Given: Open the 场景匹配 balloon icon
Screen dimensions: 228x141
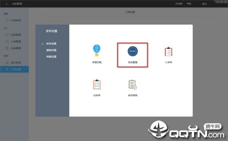Looking at the screenshot, I should point(97,50).
